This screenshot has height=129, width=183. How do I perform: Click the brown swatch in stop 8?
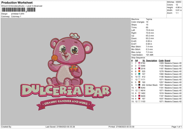[139, 82]
